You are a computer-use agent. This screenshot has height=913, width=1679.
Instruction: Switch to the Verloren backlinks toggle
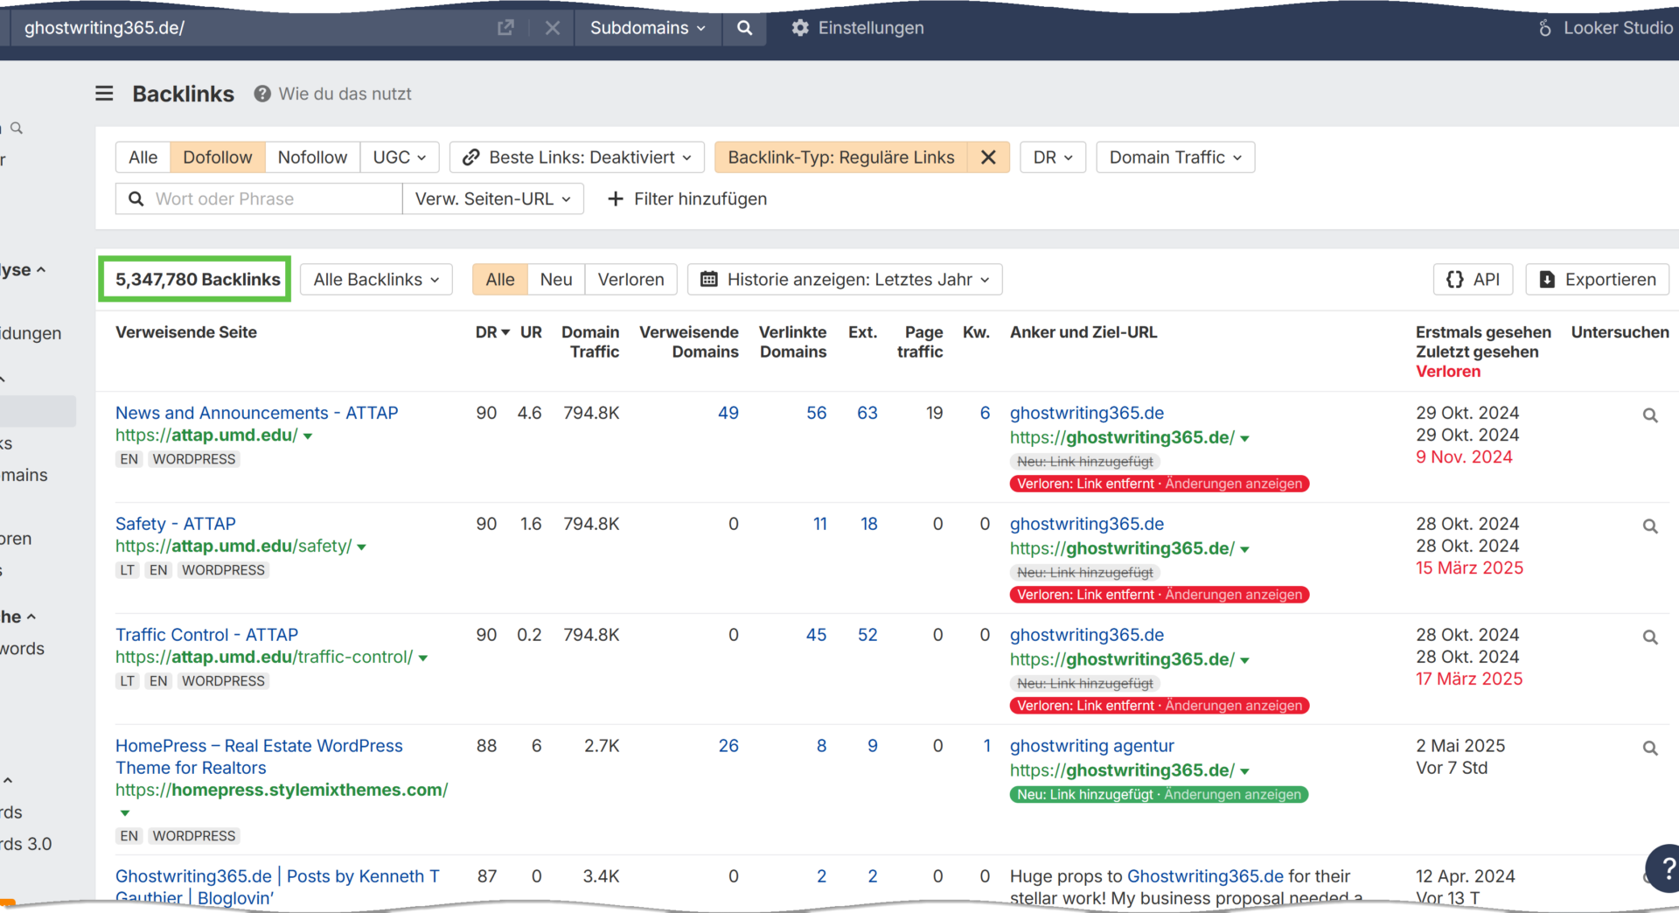tap(630, 279)
